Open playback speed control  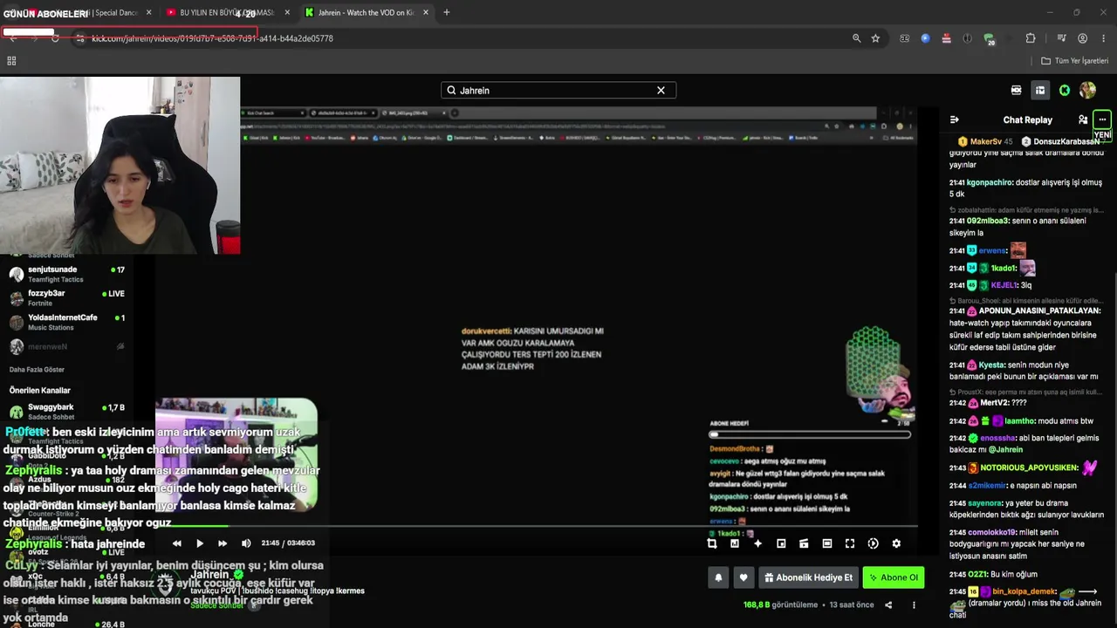click(x=874, y=543)
